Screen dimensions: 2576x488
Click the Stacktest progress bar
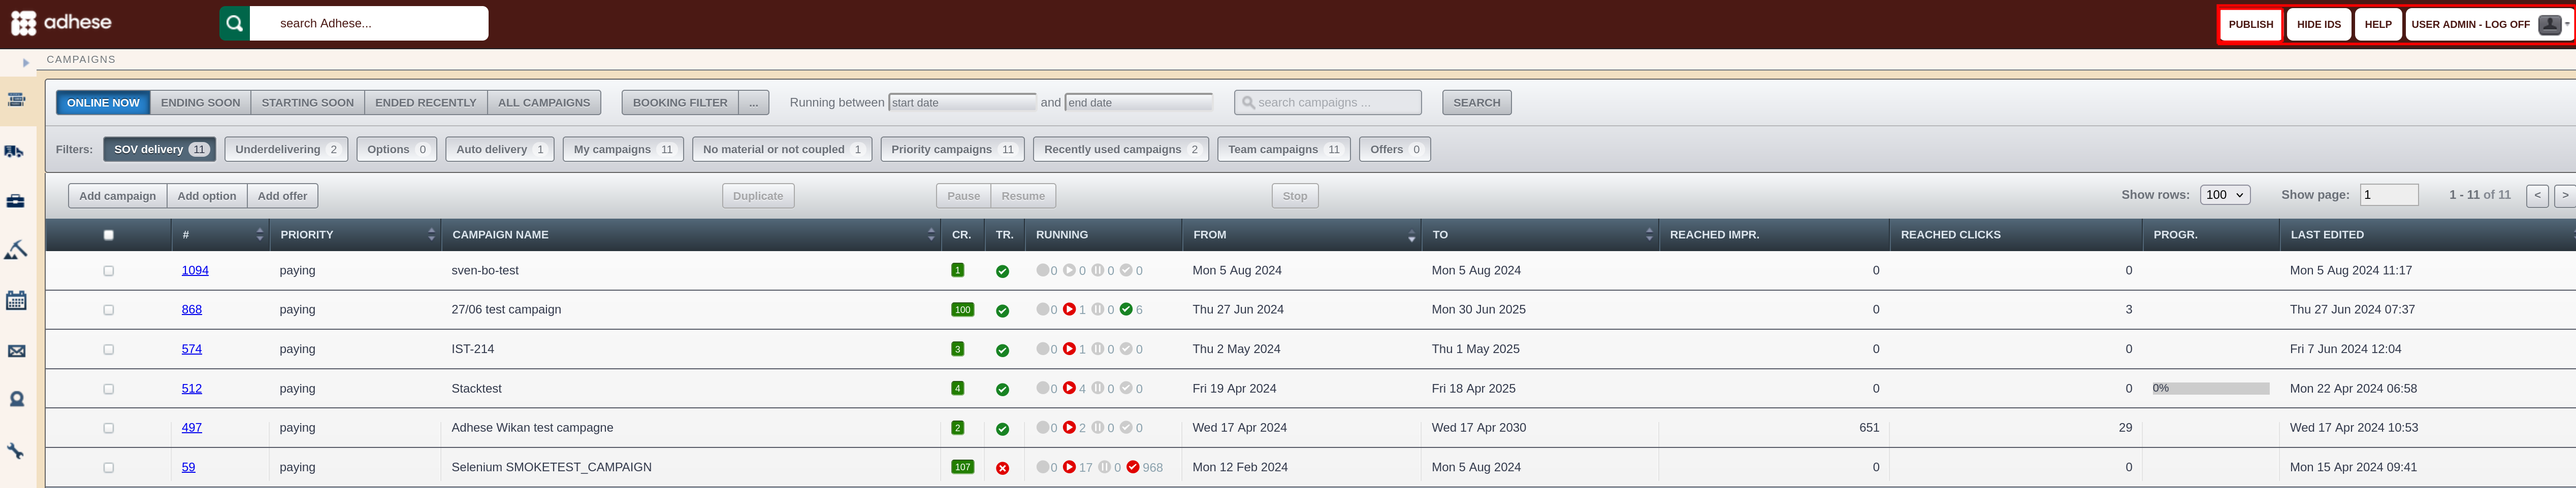pos(2210,389)
